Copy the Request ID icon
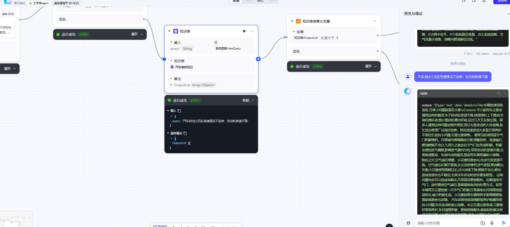510x227 pixels. coord(509,54)
